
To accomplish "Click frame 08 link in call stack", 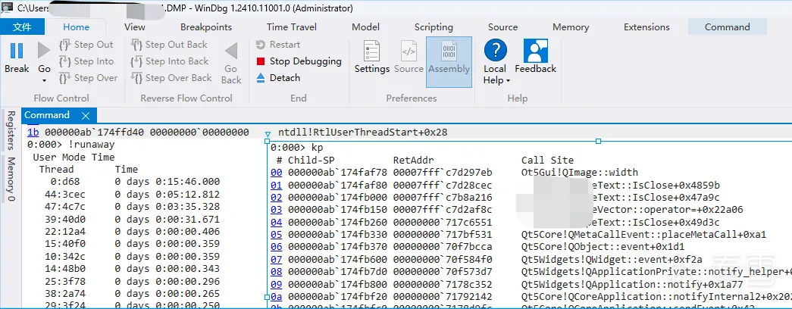I will [x=277, y=272].
